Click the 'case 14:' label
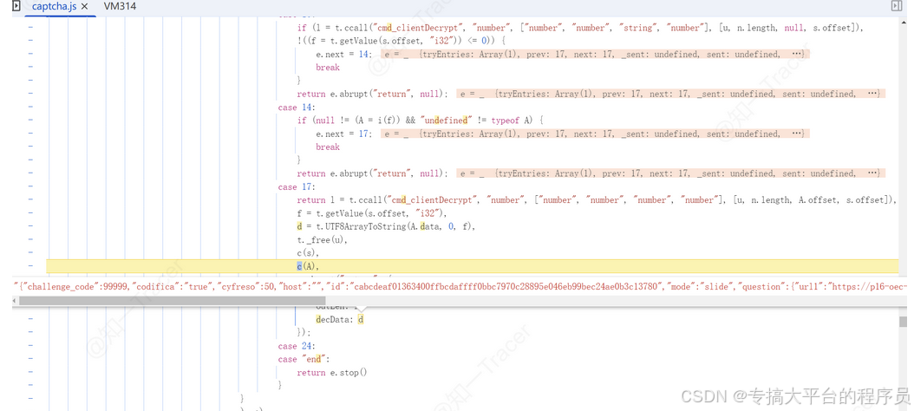914x411 pixels. point(297,108)
